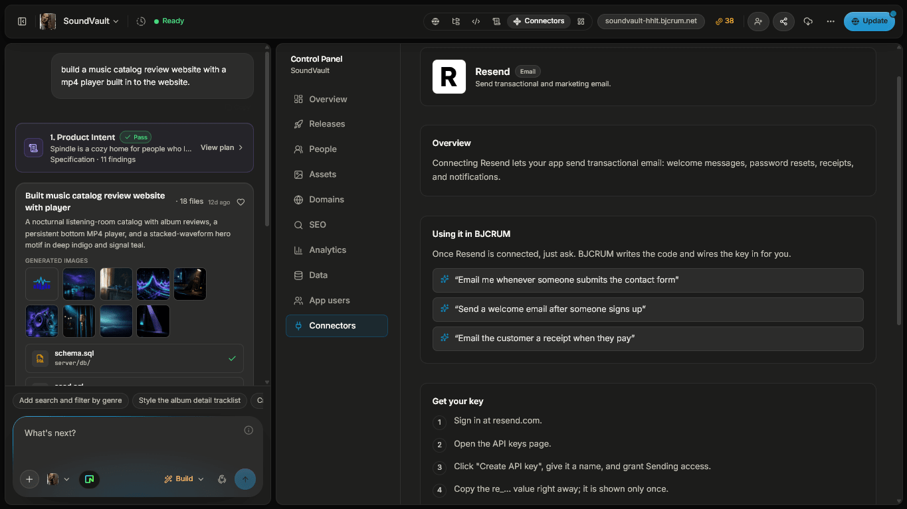Image resolution: width=907 pixels, height=509 pixels.
Task: Open the second generated image thumbnail
Action: coord(79,284)
